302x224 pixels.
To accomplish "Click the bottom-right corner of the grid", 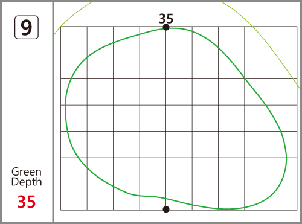I will 297,210.
